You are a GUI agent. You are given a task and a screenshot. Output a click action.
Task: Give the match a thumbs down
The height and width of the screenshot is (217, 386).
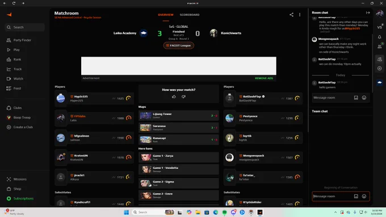[x=183, y=96]
